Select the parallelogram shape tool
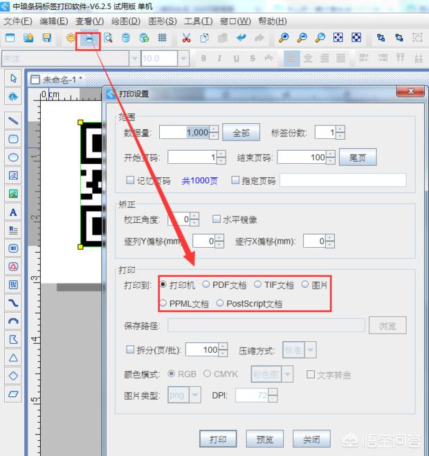 tap(13, 394)
